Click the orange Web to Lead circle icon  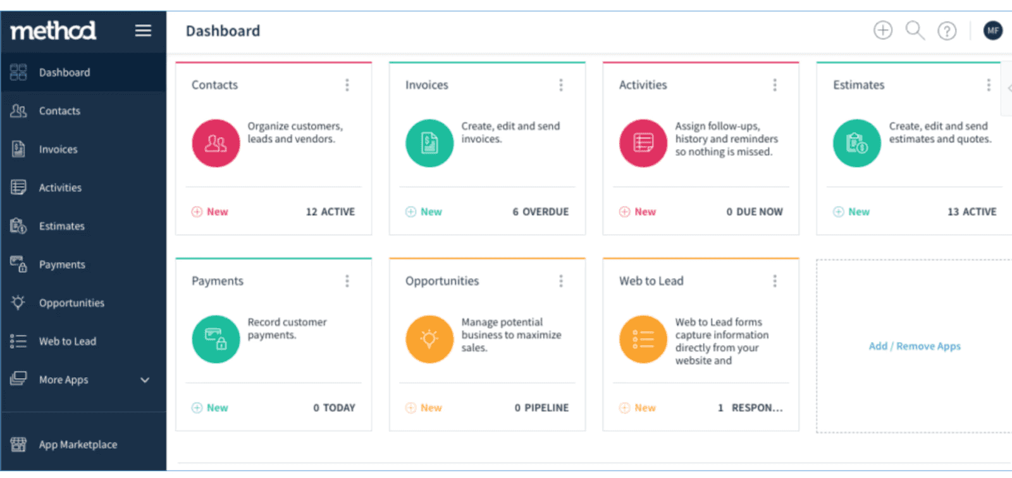[643, 340]
